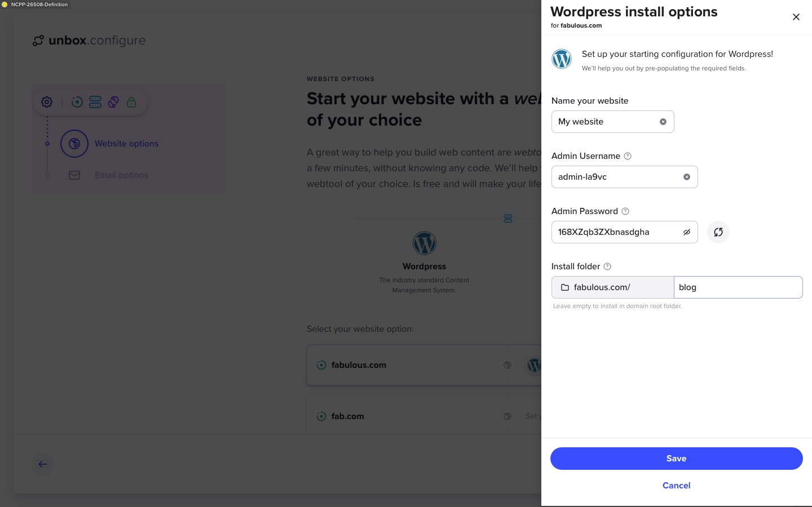Clear the admin username field
Screen dimensions: 812x507
tap(686, 177)
